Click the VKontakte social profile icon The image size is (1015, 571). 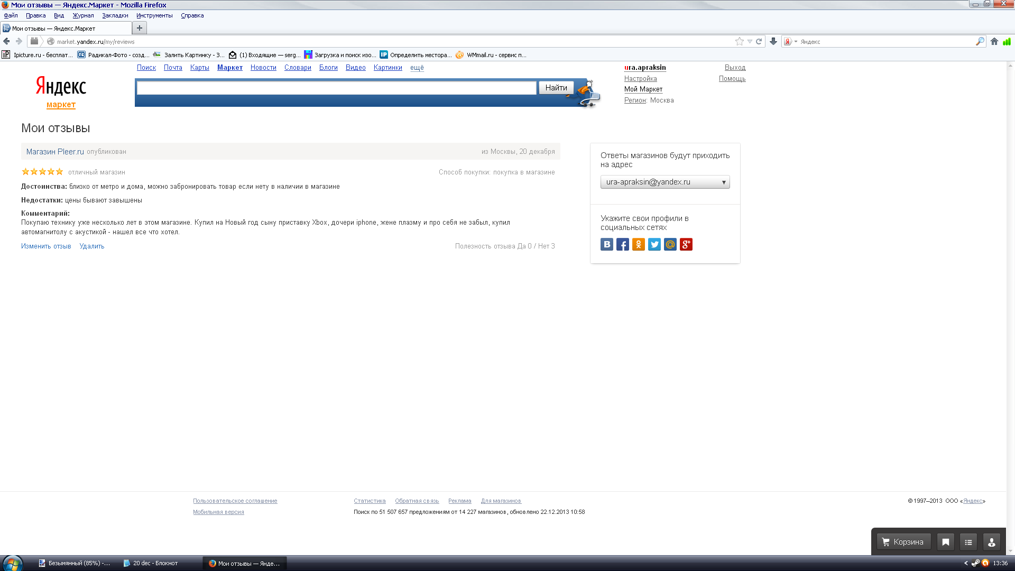606,244
